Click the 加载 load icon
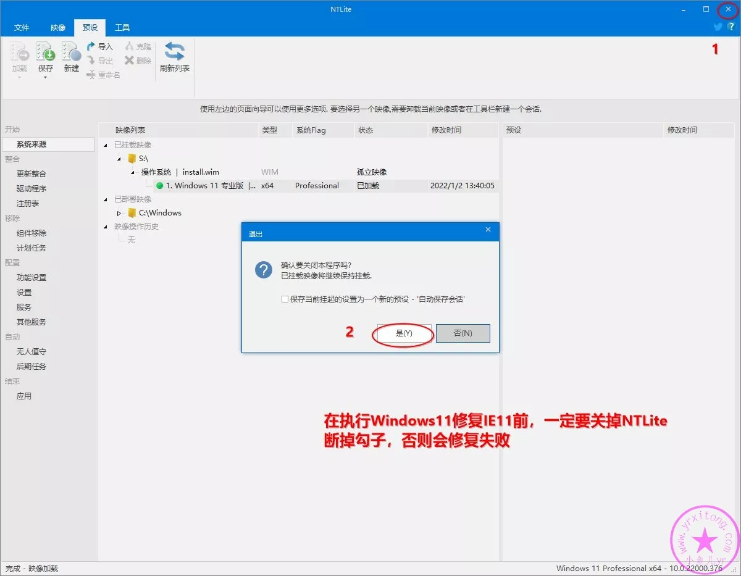Viewport: 741px width, 576px height. 20,52
